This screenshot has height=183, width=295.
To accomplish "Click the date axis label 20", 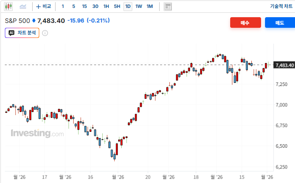I will coord(148,177).
